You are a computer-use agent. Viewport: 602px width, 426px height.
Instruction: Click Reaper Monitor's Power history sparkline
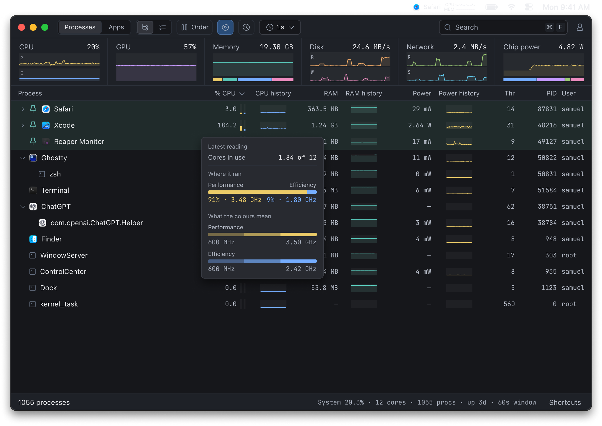click(x=459, y=142)
